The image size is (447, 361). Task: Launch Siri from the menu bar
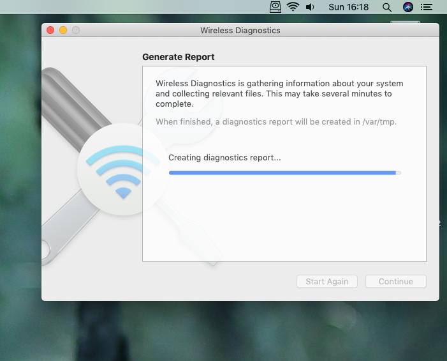(408, 7)
